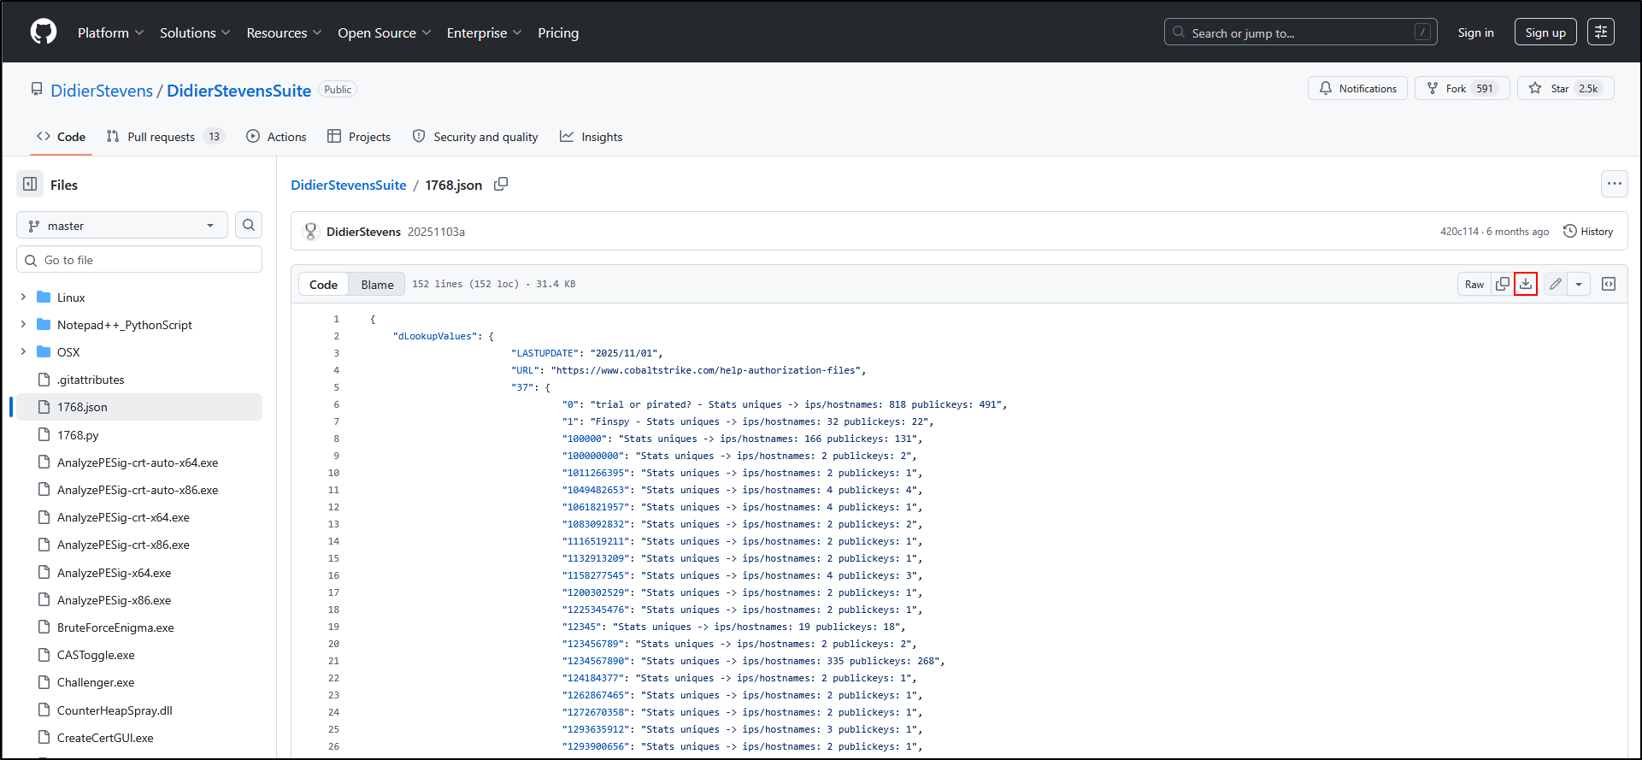This screenshot has height=760, width=1642.
Task: Open the Pull requests tab
Action: 165,137
